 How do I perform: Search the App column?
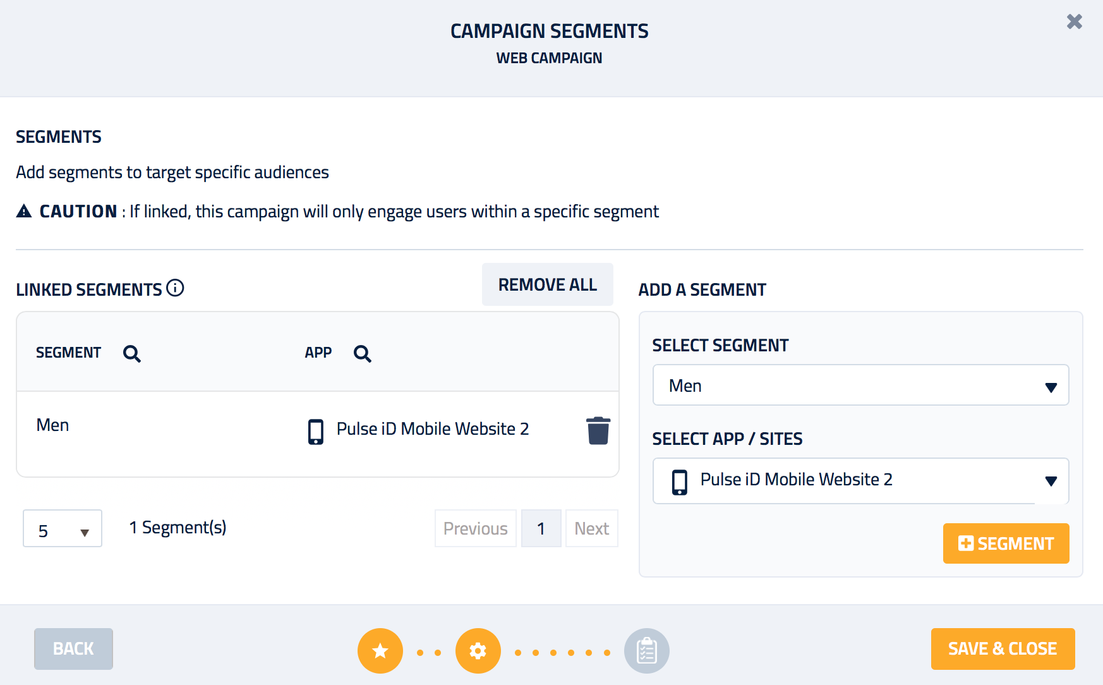pos(363,353)
